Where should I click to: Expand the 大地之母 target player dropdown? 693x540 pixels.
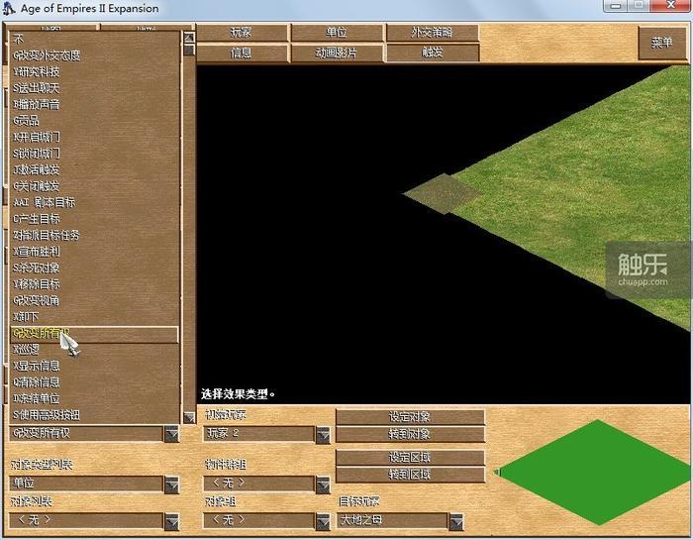pos(455,520)
